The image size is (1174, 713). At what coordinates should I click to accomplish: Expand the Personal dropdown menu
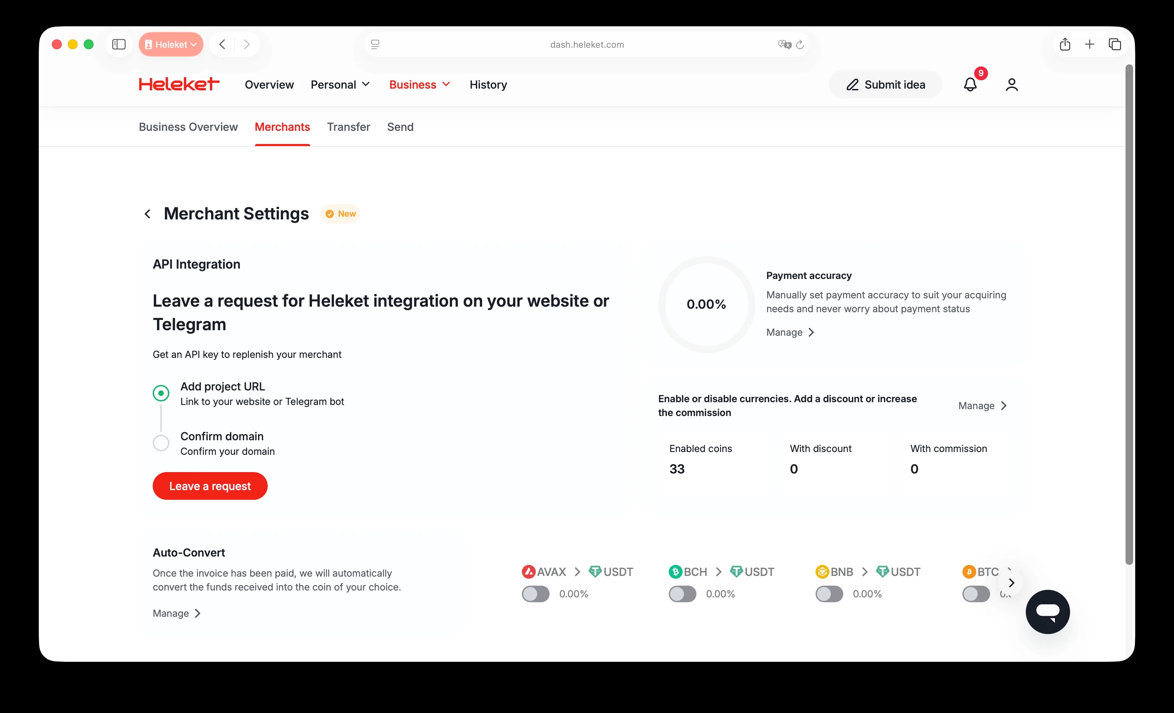pos(340,85)
